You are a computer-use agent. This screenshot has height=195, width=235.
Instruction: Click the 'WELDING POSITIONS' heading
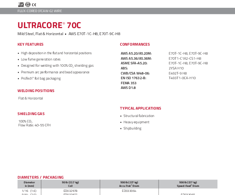(36, 91)
